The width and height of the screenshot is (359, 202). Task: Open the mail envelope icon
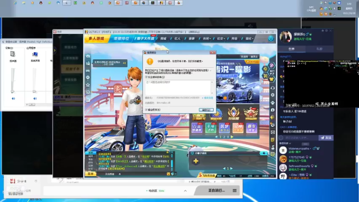click(x=272, y=132)
